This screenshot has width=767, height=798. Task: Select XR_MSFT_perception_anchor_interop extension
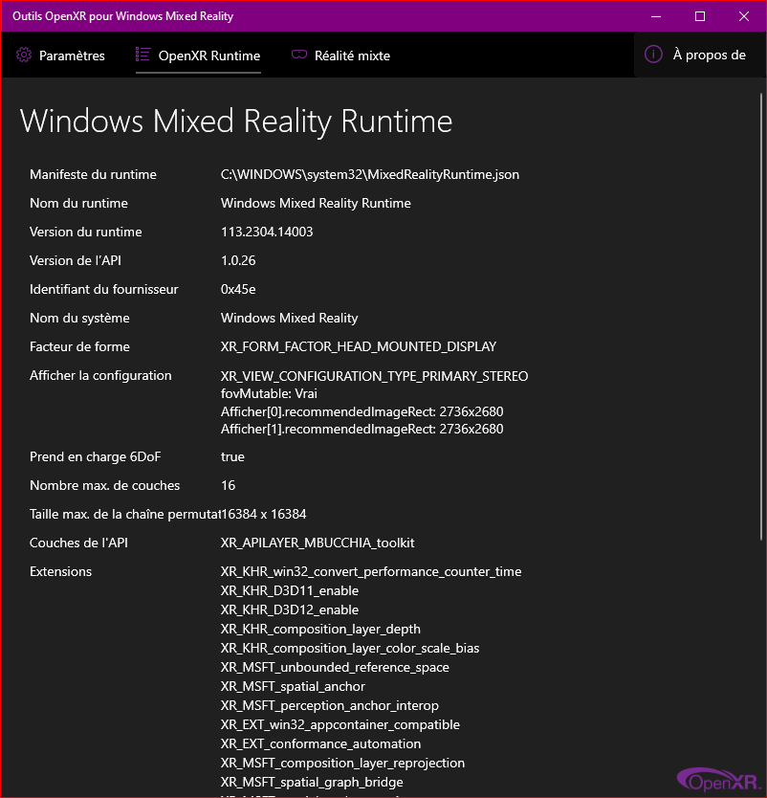(330, 706)
